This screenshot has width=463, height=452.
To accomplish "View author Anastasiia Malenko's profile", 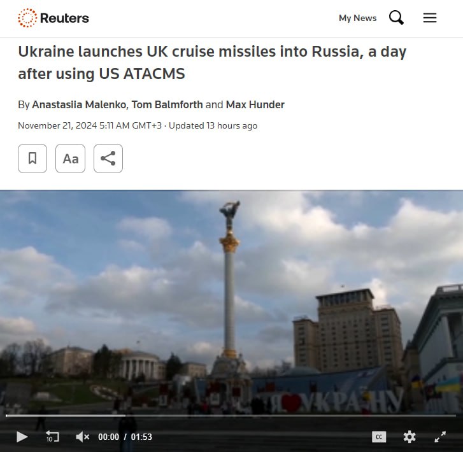I will click(x=79, y=104).
